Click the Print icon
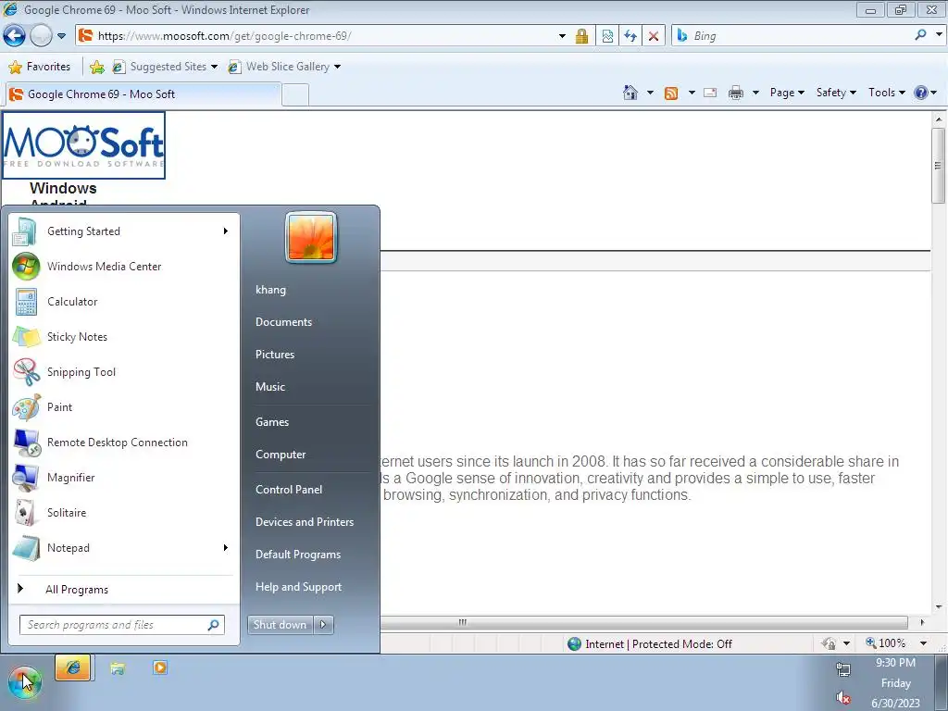Viewport: 948px width, 711px height. click(x=736, y=93)
